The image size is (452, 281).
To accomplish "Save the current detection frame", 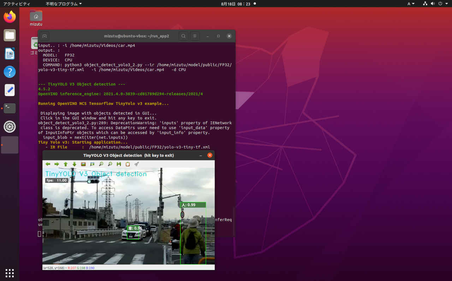I will tap(118, 164).
